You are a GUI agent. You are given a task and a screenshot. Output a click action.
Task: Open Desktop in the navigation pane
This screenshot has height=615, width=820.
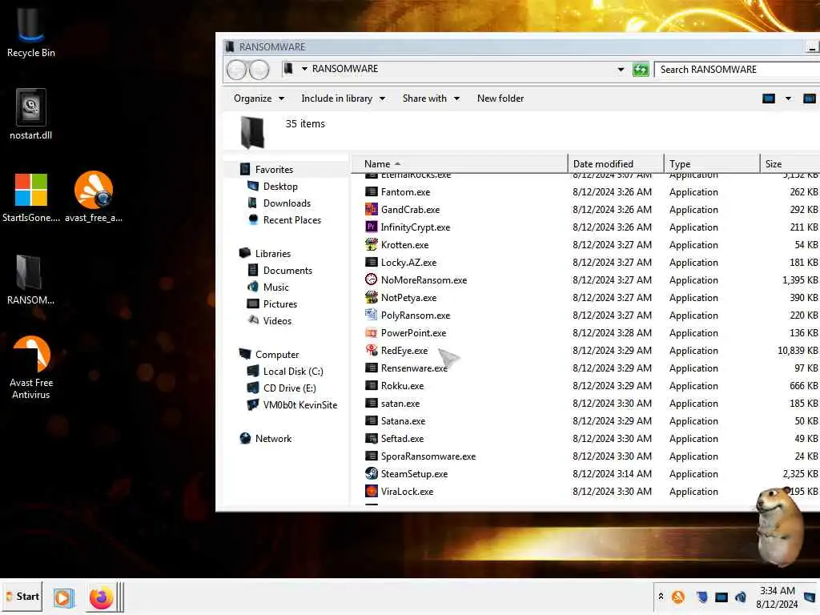pyautogui.click(x=279, y=186)
